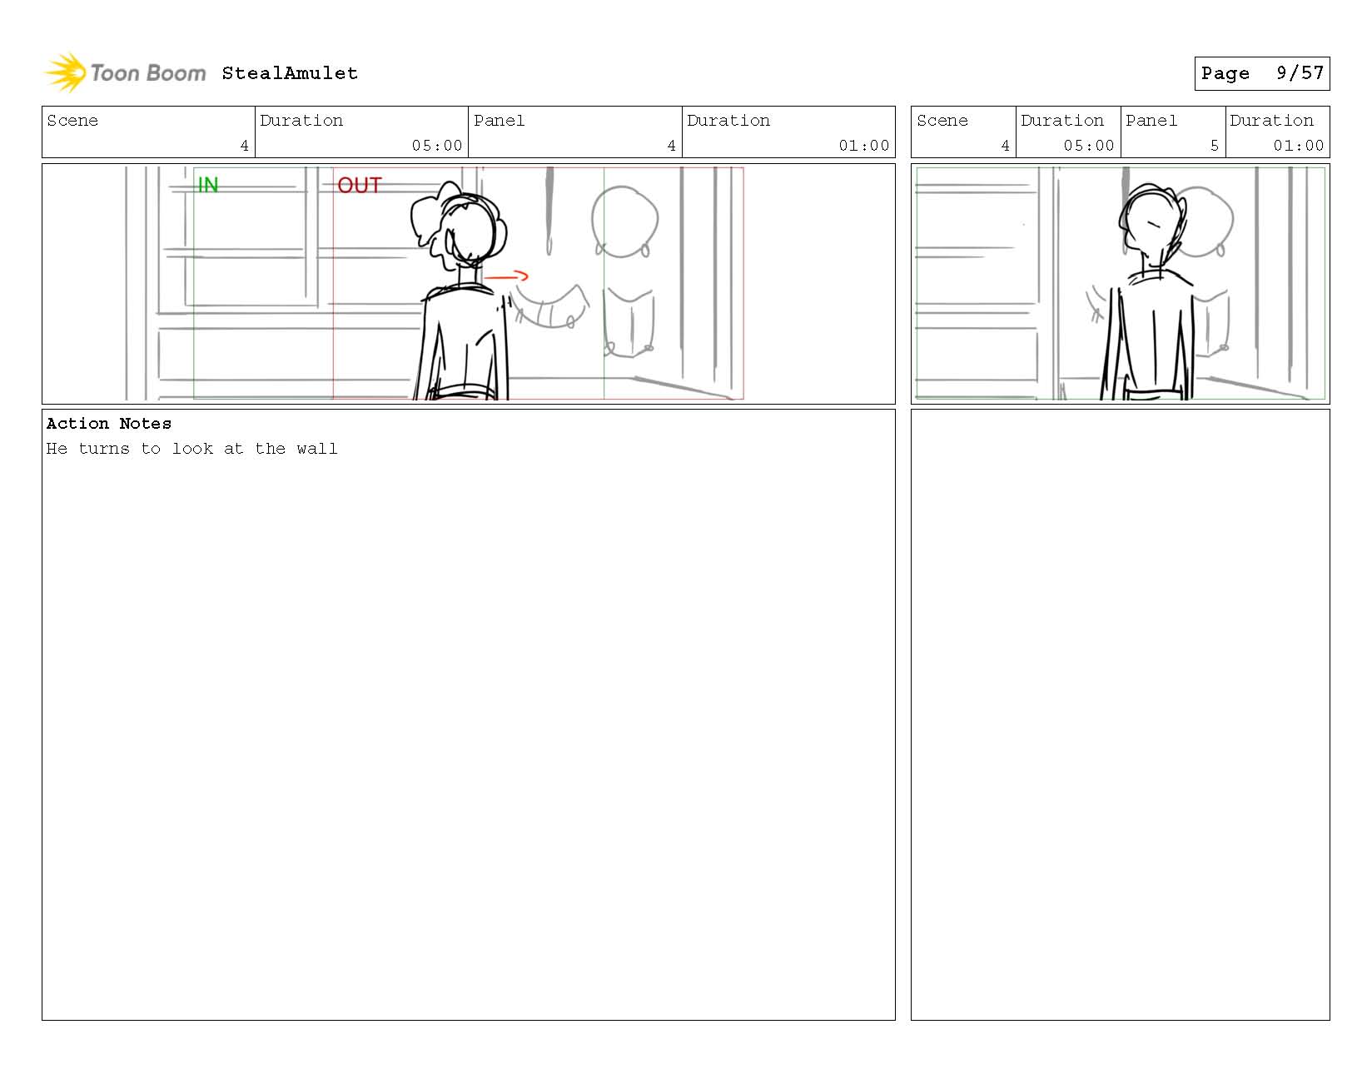The height and width of the screenshot is (1084, 1372).
Task: Click the Toon Boom logo
Action: [x=125, y=72]
